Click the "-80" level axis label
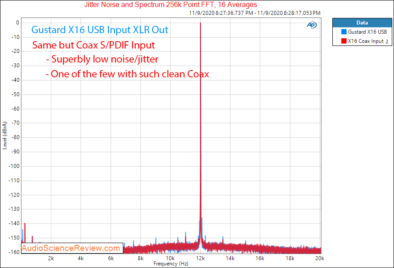The height and width of the screenshot is (268, 394). pyautogui.click(x=16, y=137)
